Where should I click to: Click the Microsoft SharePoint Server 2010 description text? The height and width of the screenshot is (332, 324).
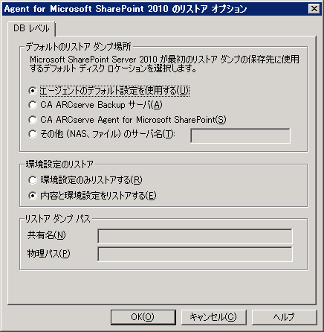(164, 64)
